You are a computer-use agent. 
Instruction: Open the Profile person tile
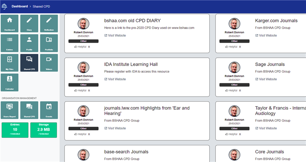(29, 43)
